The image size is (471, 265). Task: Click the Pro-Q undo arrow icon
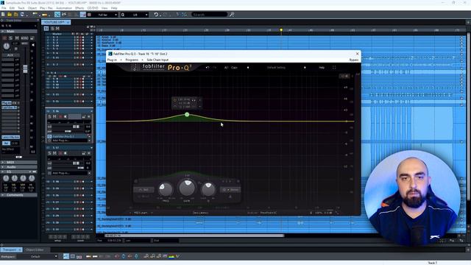[x=208, y=68]
